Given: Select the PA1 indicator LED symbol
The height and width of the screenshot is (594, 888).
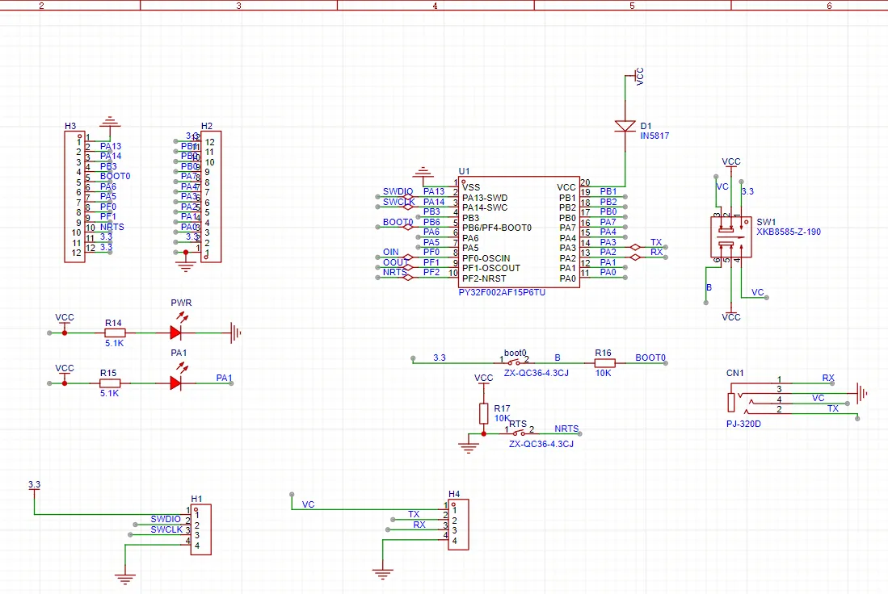Looking at the screenshot, I should [x=176, y=383].
